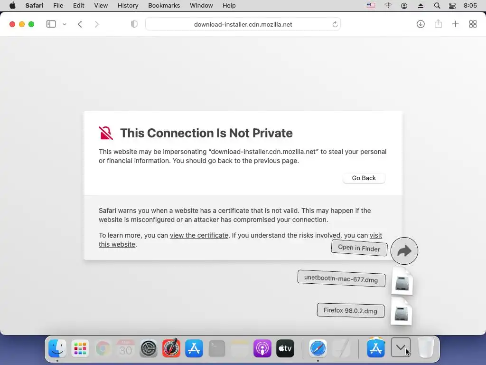Show the tab overview grid
The image size is (486, 365).
pyautogui.click(x=473, y=24)
